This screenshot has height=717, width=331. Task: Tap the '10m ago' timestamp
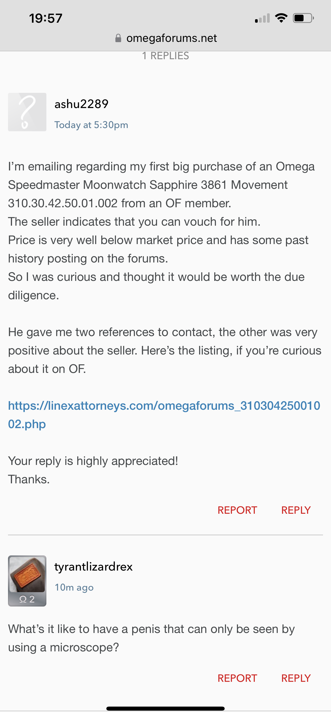tap(74, 587)
